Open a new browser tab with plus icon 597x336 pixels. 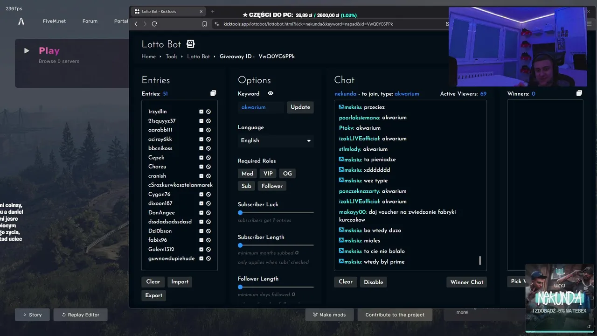pyautogui.click(x=213, y=11)
